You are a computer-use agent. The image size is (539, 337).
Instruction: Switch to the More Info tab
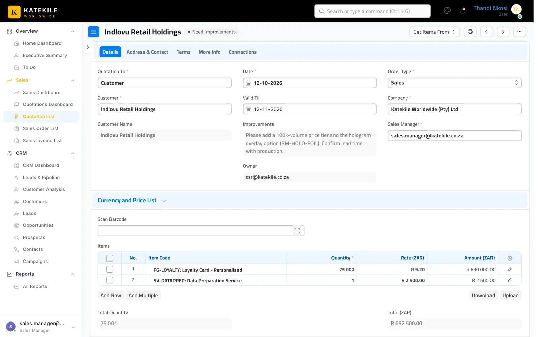click(210, 52)
